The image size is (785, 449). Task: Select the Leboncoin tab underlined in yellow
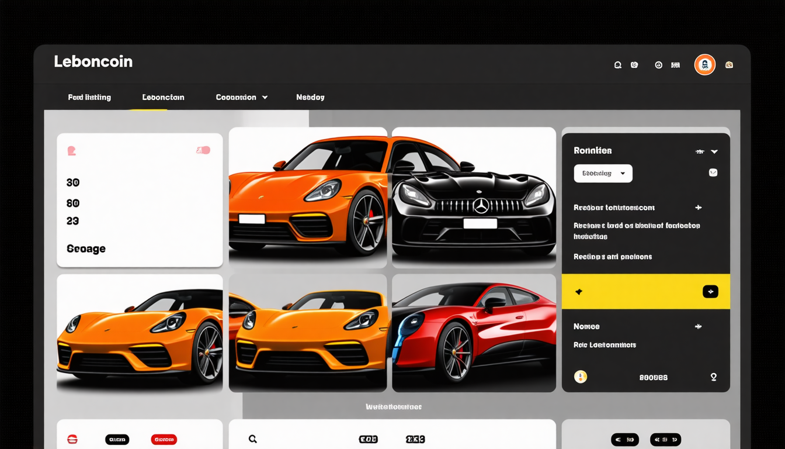pyautogui.click(x=164, y=97)
